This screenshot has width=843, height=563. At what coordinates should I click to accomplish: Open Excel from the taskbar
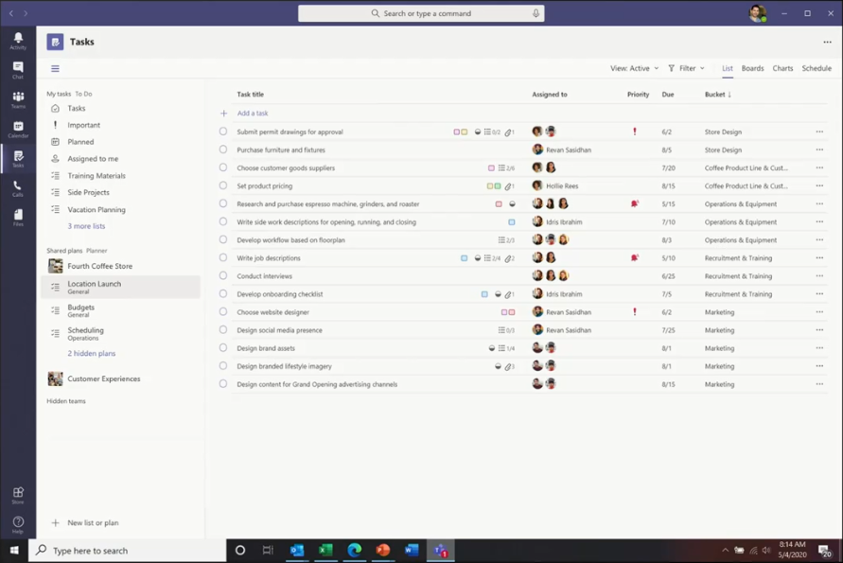325,550
